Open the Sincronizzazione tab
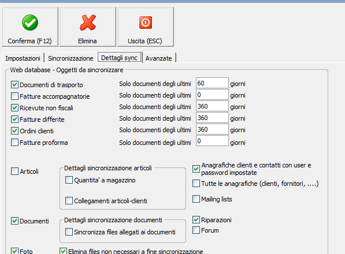The height and width of the screenshot is (254, 345). (71, 58)
